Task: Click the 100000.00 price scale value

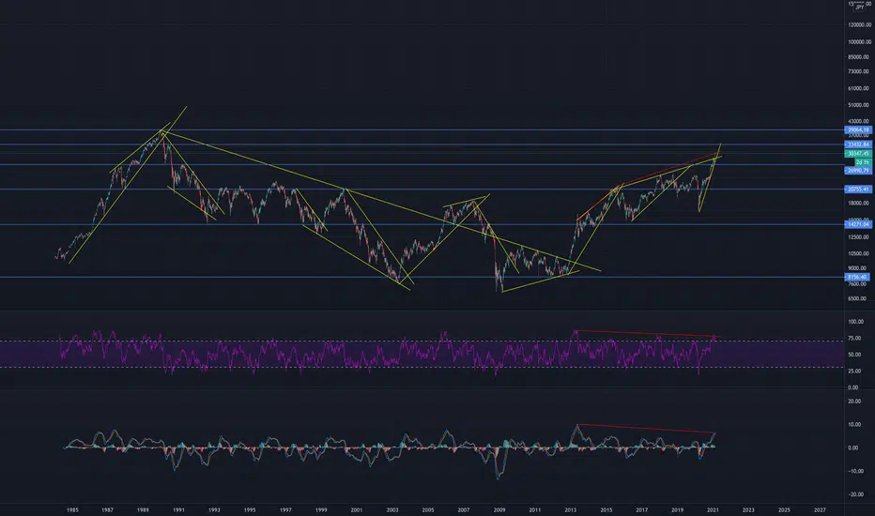Action: pos(860,42)
